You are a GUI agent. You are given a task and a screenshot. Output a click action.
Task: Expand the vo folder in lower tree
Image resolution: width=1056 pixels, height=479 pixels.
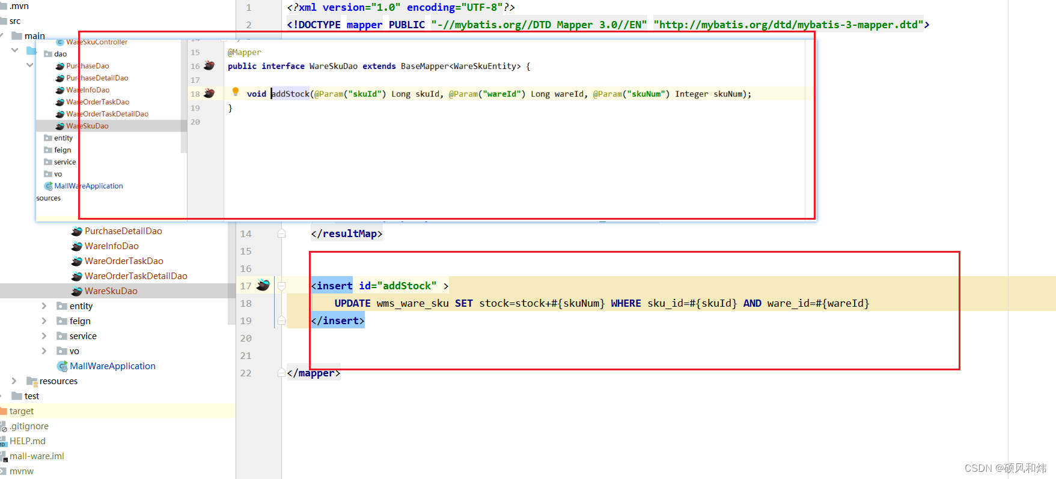tap(44, 351)
